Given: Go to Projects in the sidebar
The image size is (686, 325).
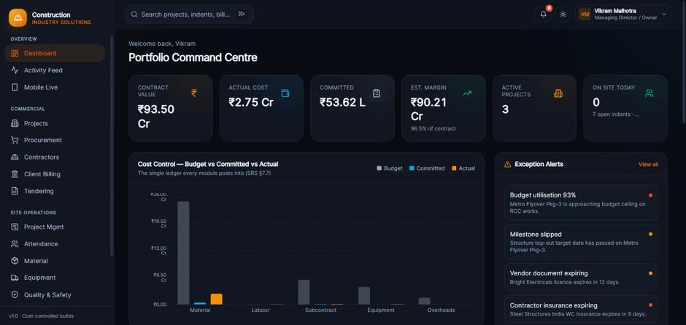Looking at the screenshot, I should coord(55,124).
